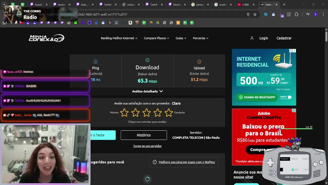Image resolution: width=328 pixels, height=185 pixels.
Task: Open the Chrome three-dot menu
Action: (323, 14)
